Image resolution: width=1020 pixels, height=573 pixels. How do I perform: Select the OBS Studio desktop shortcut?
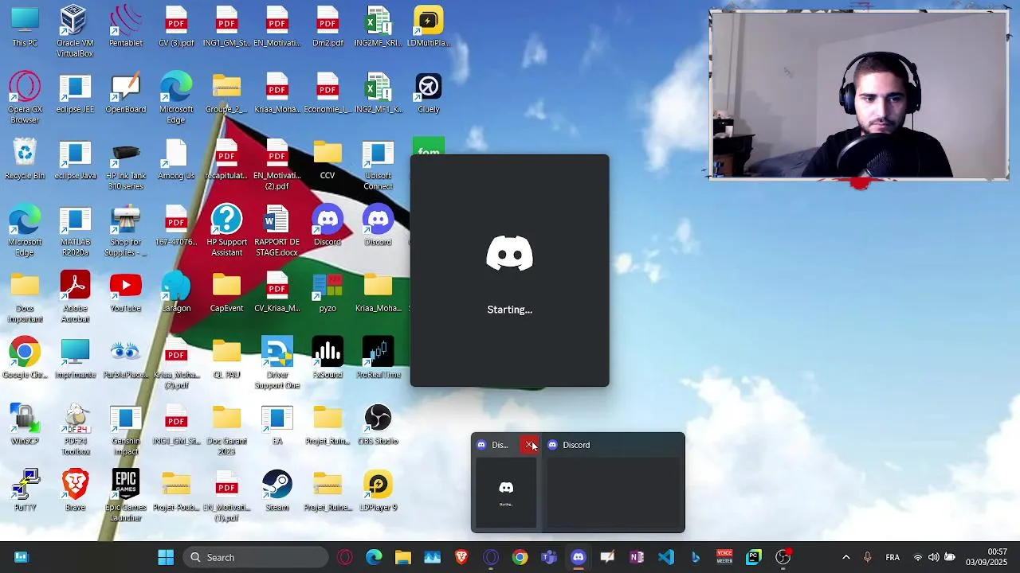point(378,425)
